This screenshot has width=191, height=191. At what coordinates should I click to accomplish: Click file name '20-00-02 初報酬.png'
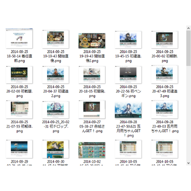(x=165, y=56)
